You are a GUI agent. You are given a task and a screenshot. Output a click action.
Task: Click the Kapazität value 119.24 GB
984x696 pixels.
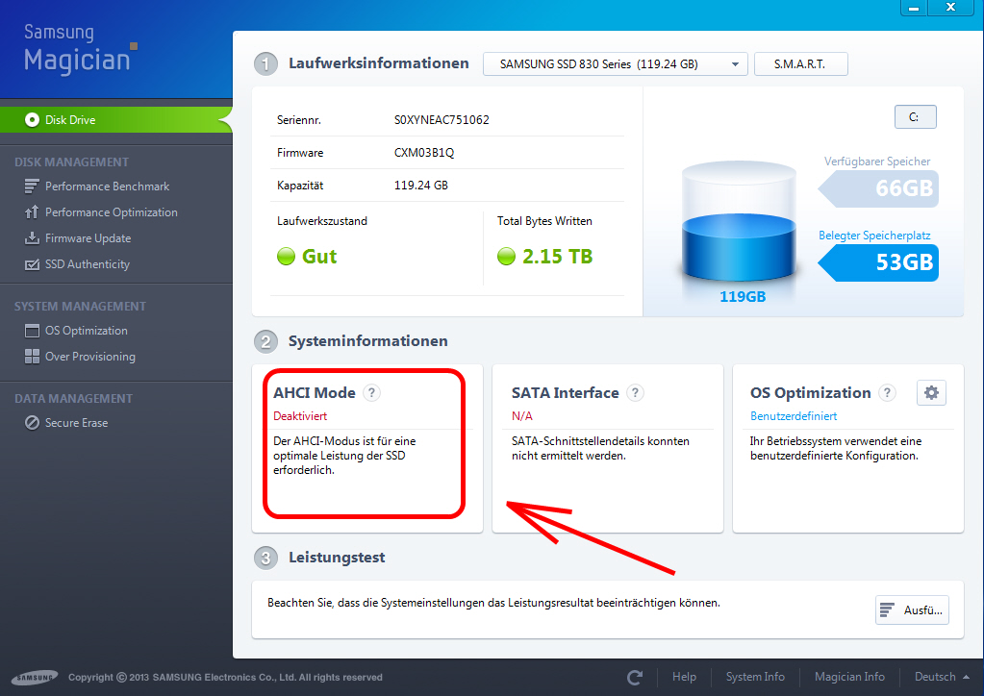tap(421, 185)
